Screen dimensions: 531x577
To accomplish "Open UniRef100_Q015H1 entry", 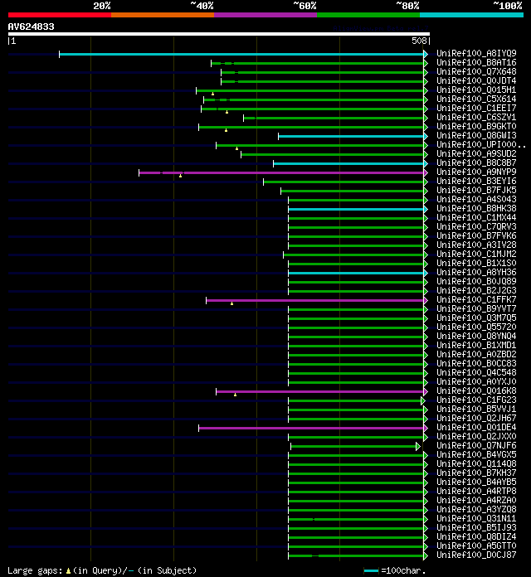I will (x=476, y=90).
